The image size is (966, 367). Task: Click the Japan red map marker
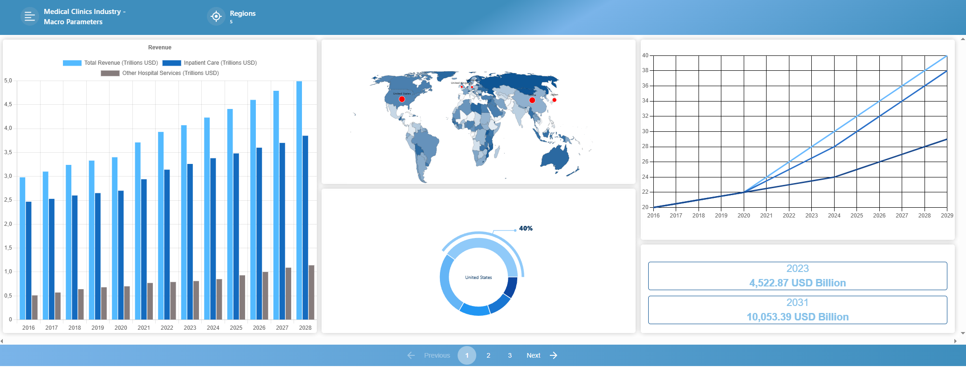click(554, 100)
